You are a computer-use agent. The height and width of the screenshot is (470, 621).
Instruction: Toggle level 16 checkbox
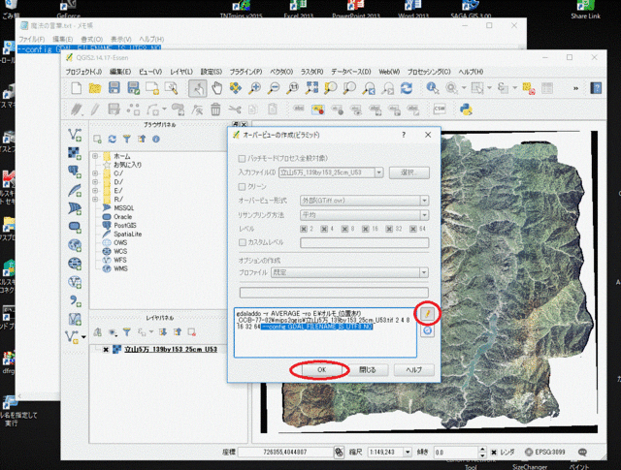tap(365, 229)
